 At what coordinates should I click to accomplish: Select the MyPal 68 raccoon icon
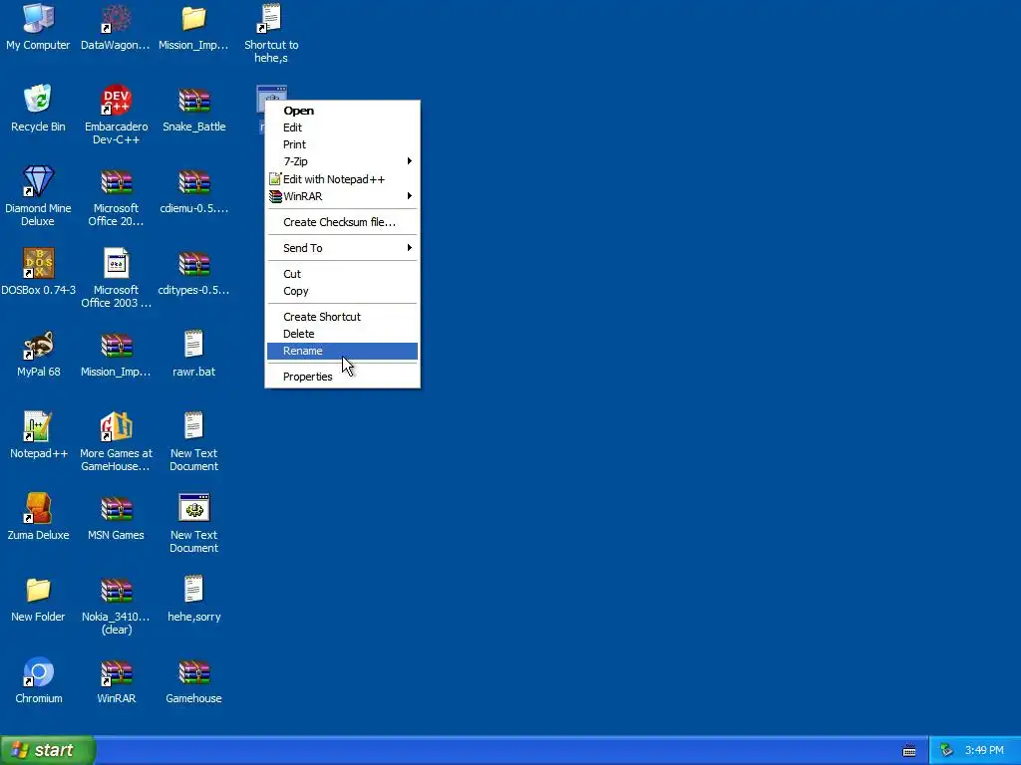tap(39, 346)
